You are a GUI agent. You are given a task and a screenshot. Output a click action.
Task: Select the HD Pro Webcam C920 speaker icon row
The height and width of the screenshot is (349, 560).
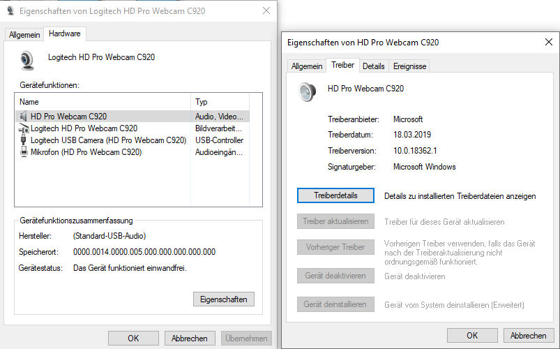pos(132,116)
